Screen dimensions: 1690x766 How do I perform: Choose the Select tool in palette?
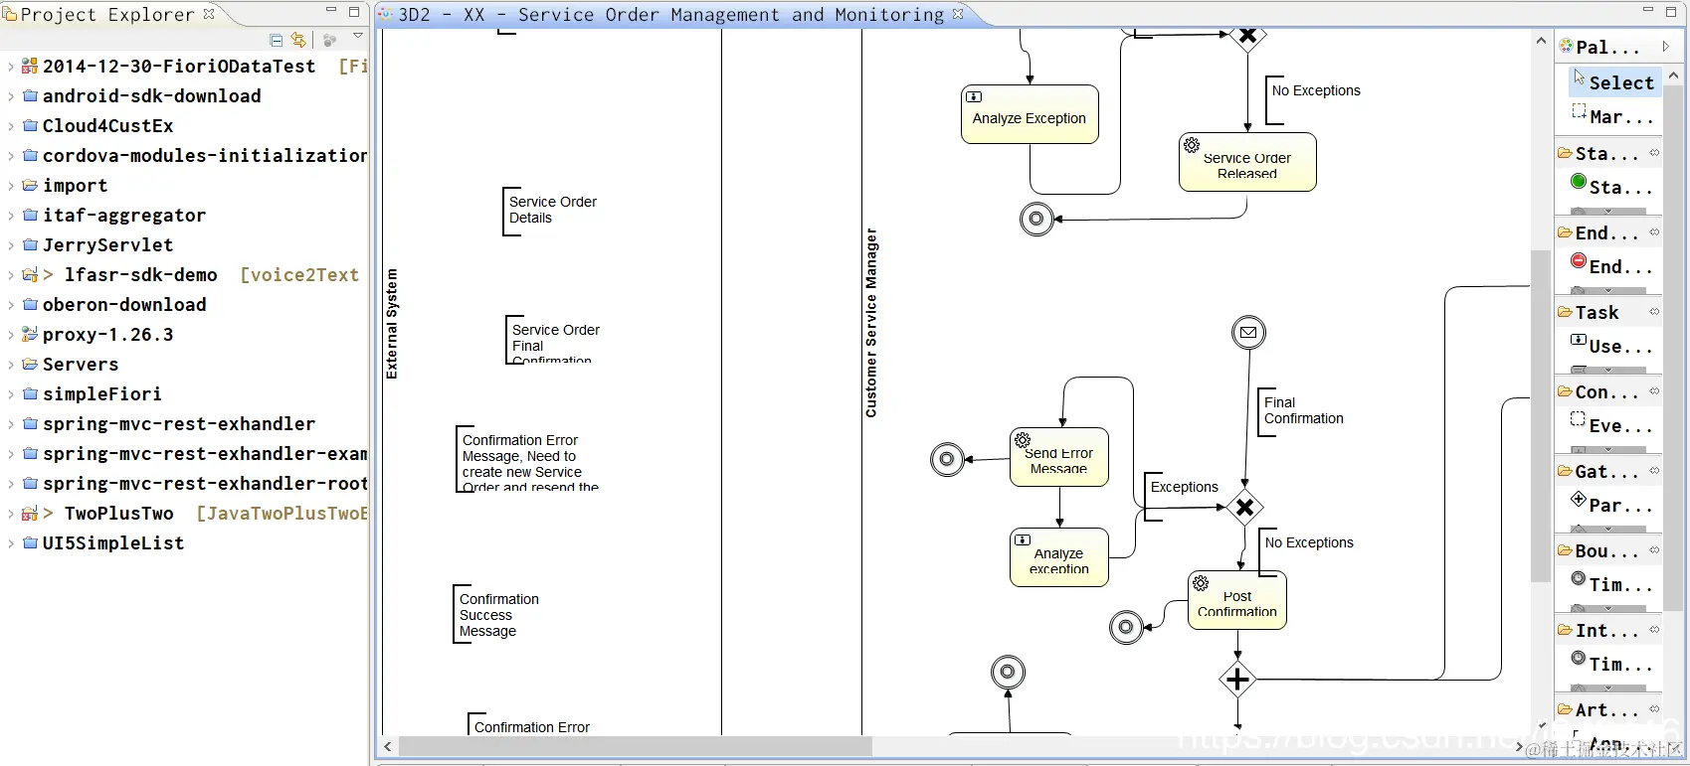[x=1613, y=82]
